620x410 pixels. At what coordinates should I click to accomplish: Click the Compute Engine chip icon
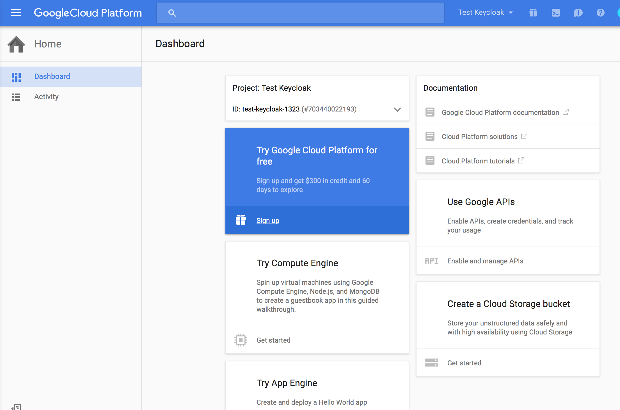[241, 340]
